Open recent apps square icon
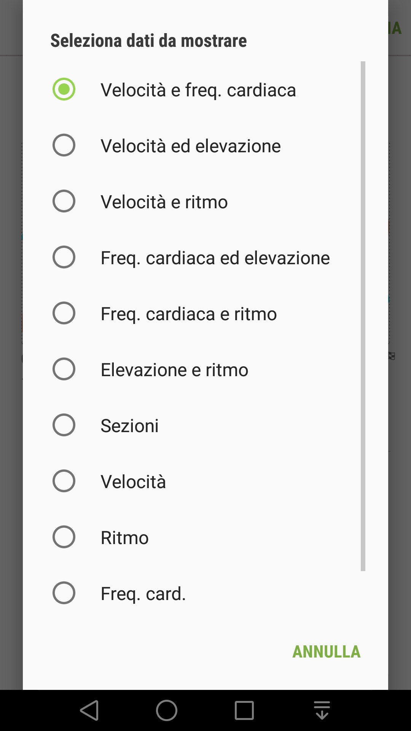The width and height of the screenshot is (411, 731). (244, 710)
